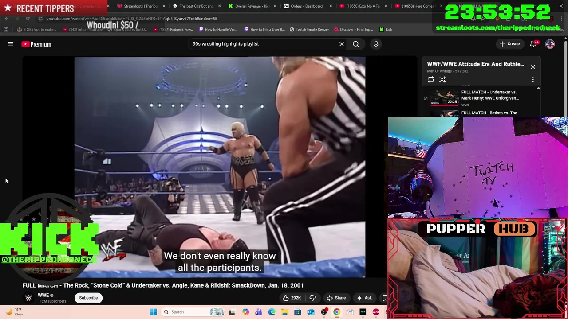
Task: Open Microsoft Store taskbar icon
Action: [297, 312]
